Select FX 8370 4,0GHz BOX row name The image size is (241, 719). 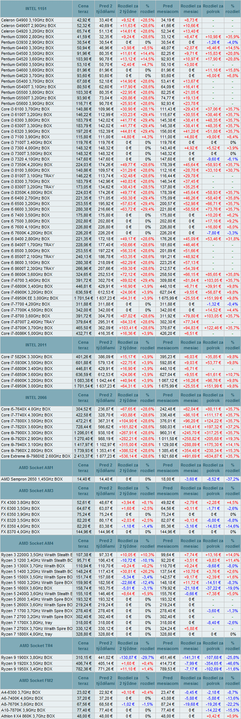20,532
